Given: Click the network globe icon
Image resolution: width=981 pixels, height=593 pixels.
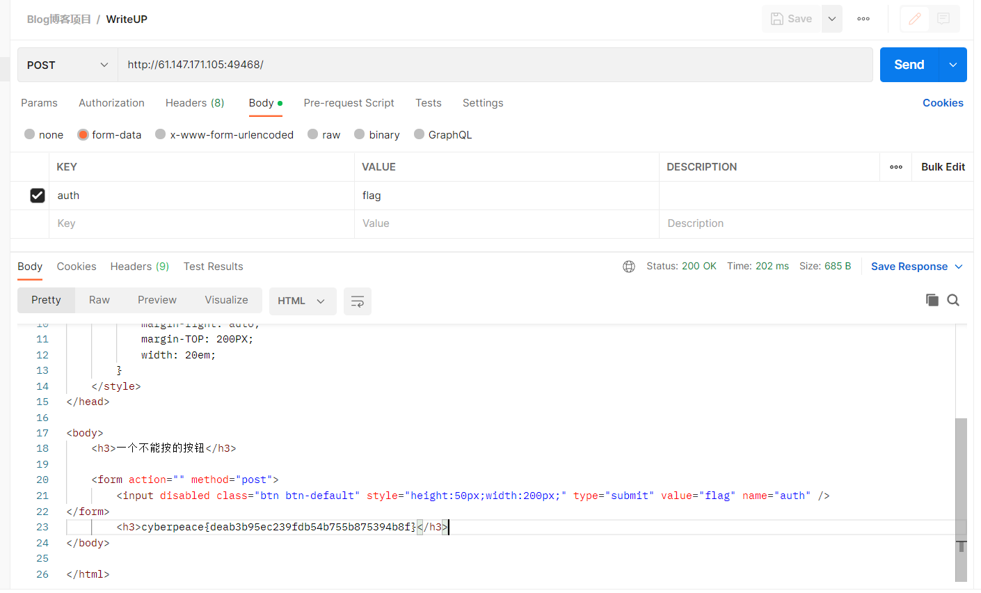Looking at the screenshot, I should [629, 267].
